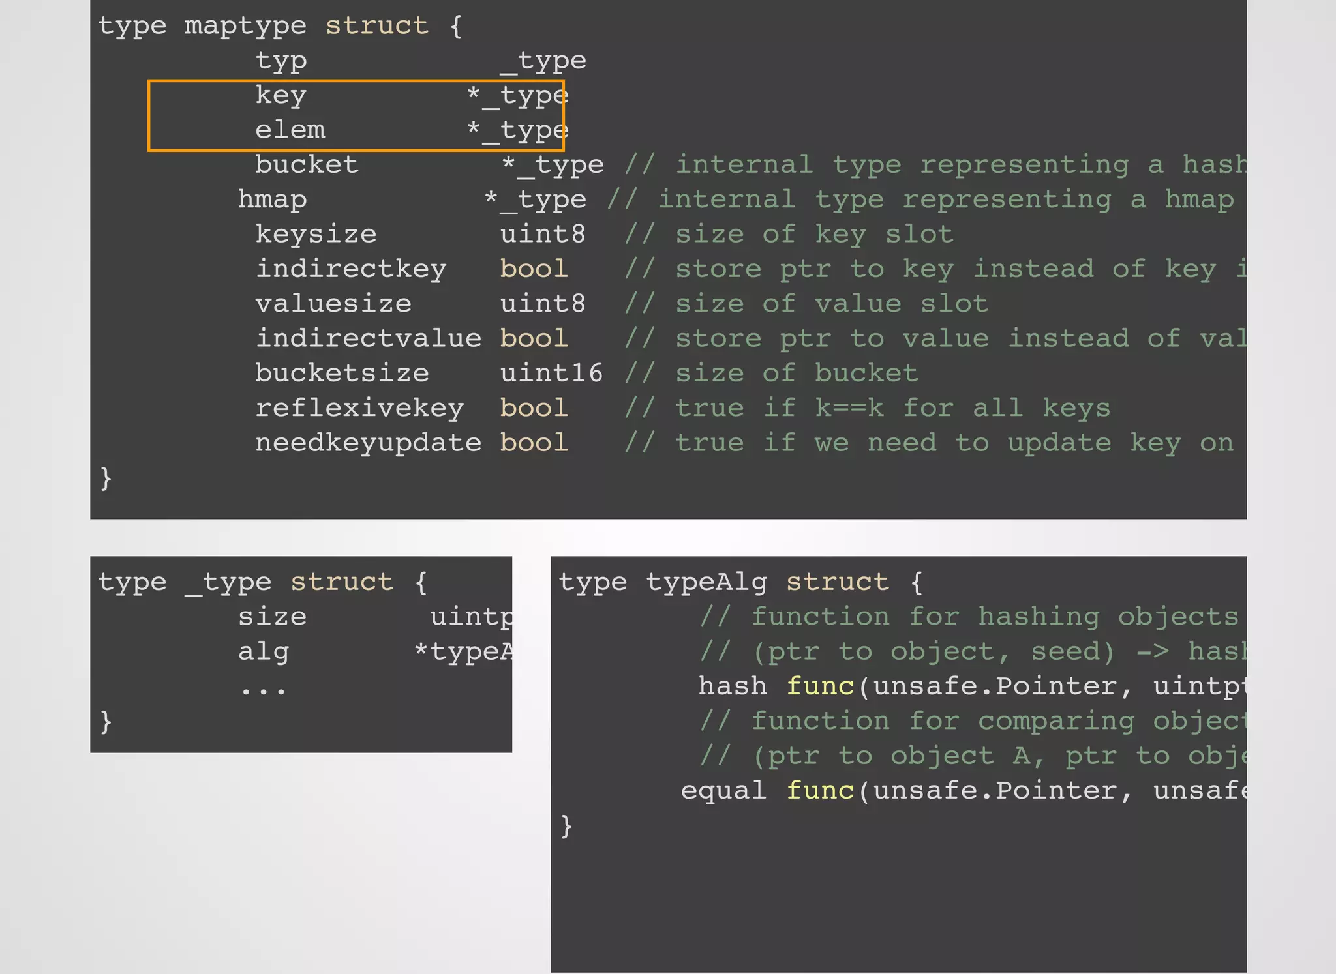Click the indirectvalue field name
The width and height of the screenshot is (1336, 974).
(368, 338)
